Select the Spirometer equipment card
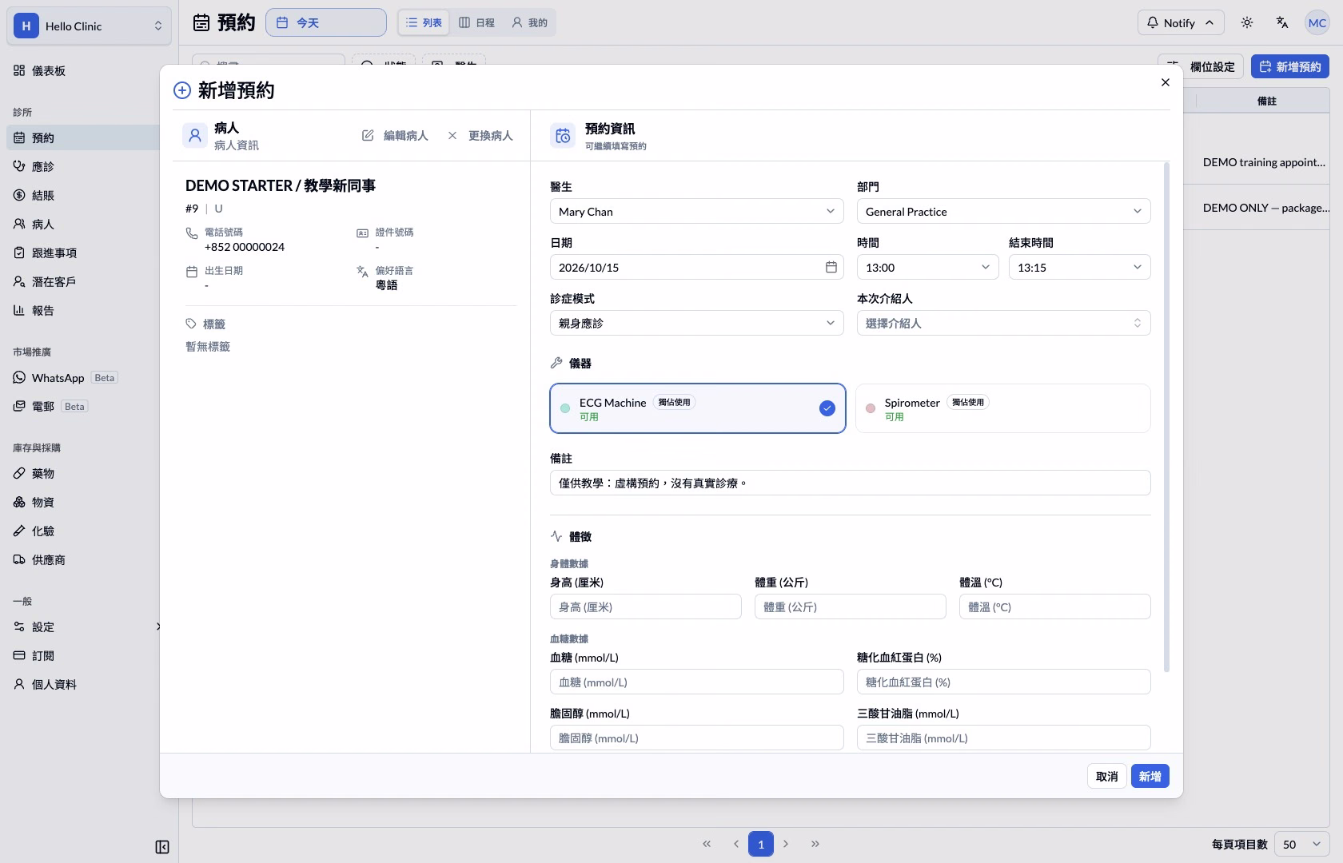The width and height of the screenshot is (1343, 863). [x=1003, y=408]
